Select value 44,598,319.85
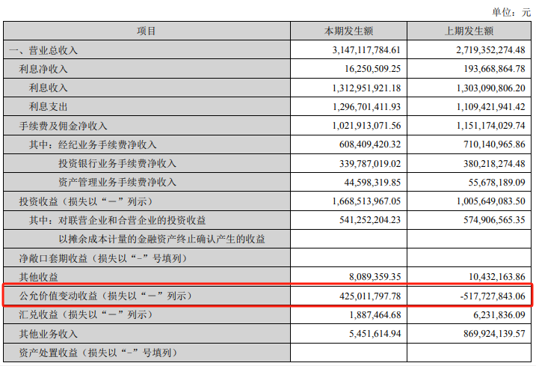Screen dimensions: 536x366 tap(372, 183)
